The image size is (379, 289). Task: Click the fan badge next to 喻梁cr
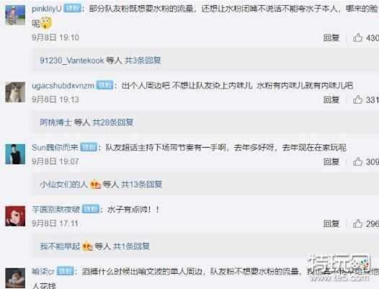pyautogui.click(x=65, y=271)
